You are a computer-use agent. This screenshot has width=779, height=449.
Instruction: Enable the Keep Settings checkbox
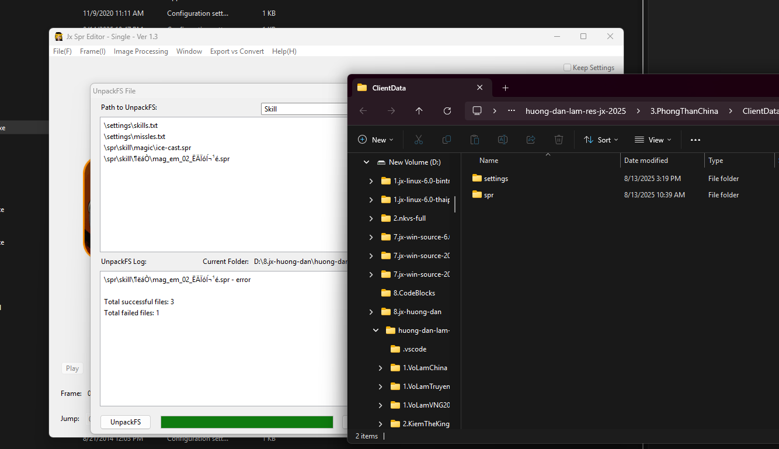click(x=567, y=68)
